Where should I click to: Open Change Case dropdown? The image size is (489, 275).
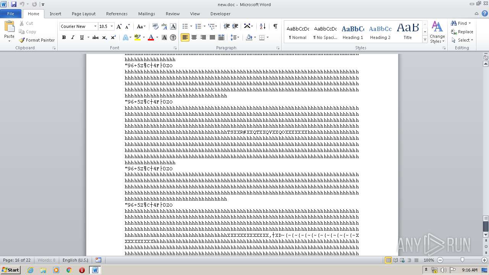141,26
